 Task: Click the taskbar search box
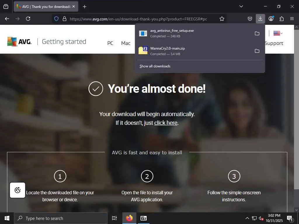coord(61,218)
